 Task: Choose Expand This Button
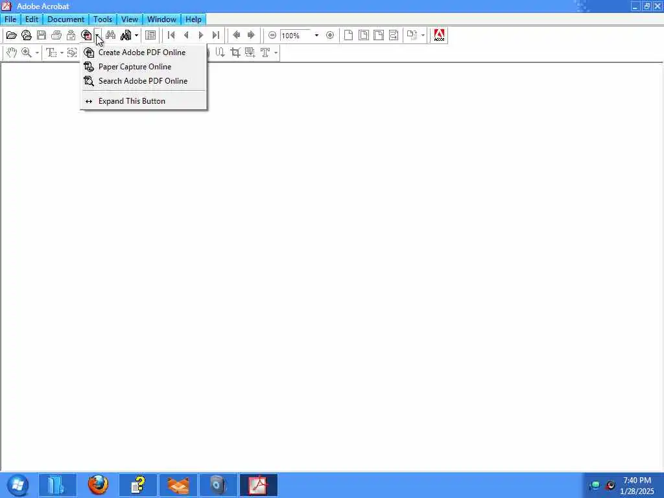(143, 101)
